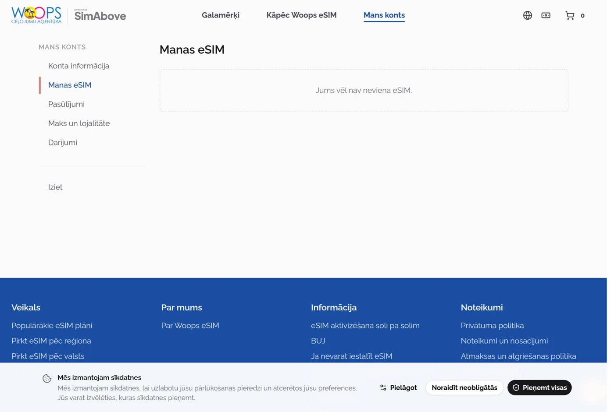Image resolution: width=614 pixels, height=412 pixels.
Task: Open Privātuma politika link
Action: (492, 325)
